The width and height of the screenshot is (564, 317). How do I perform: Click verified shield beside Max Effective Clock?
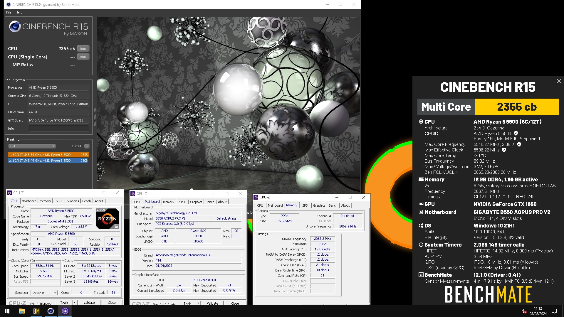click(x=504, y=150)
